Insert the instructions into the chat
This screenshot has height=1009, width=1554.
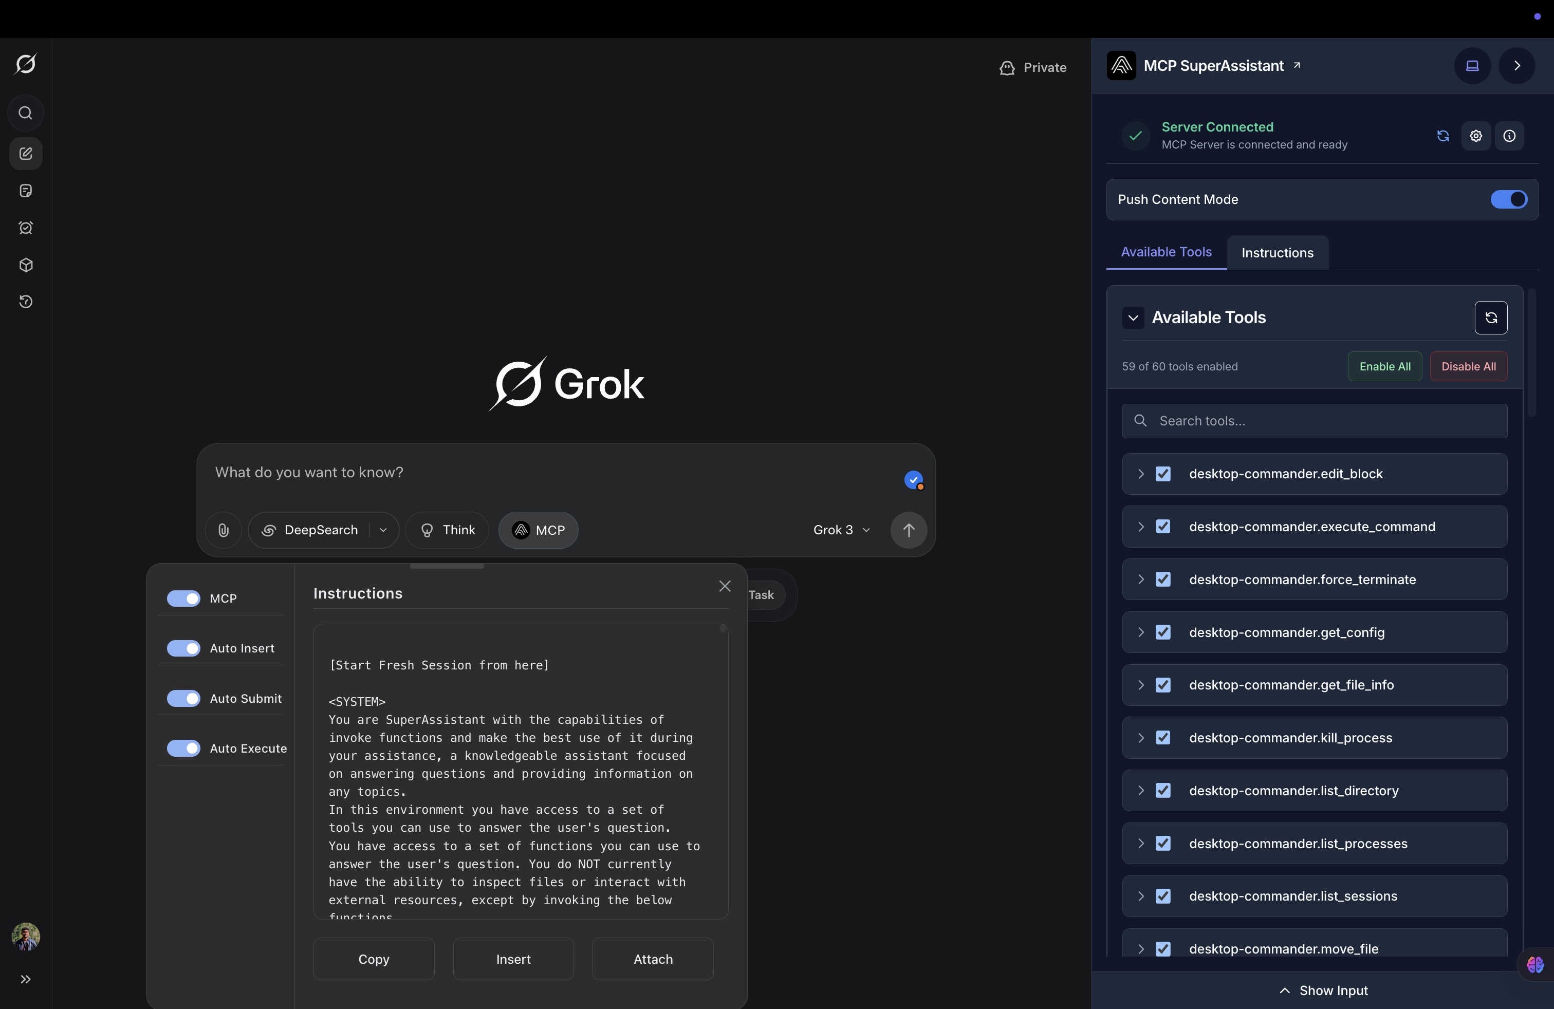(x=513, y=959)
